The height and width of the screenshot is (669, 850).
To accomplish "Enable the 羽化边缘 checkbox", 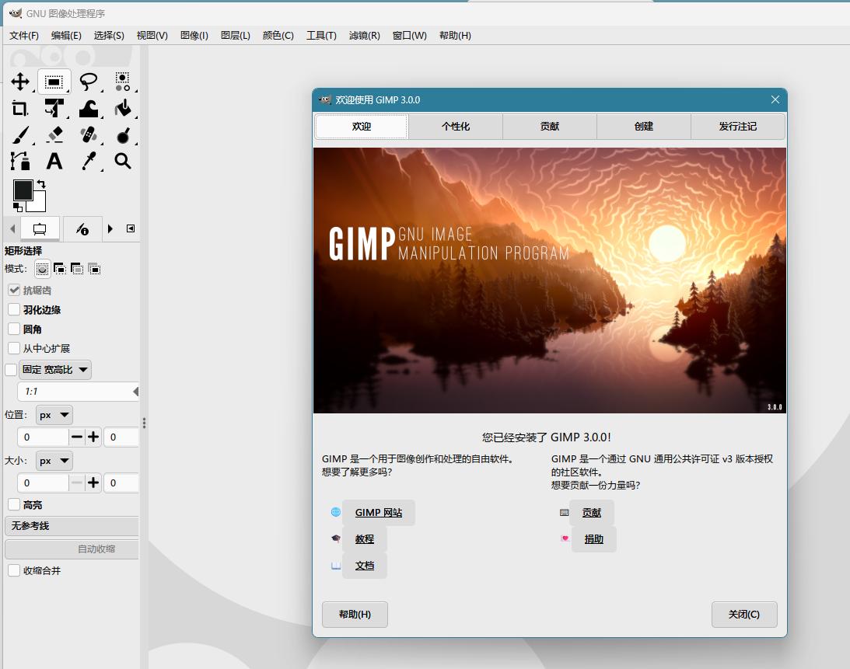I will click(x=13, y=309).
